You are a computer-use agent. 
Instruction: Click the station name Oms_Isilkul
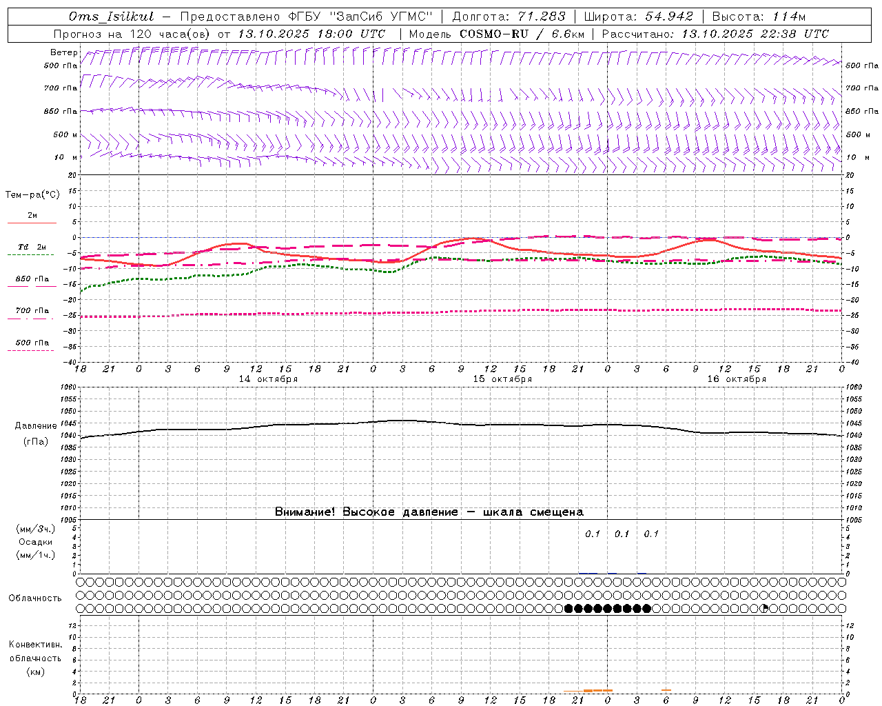point(112,17)
